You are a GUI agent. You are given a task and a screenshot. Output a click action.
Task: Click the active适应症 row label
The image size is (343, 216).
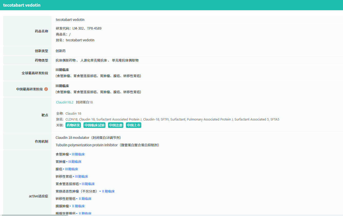[38, 196]
